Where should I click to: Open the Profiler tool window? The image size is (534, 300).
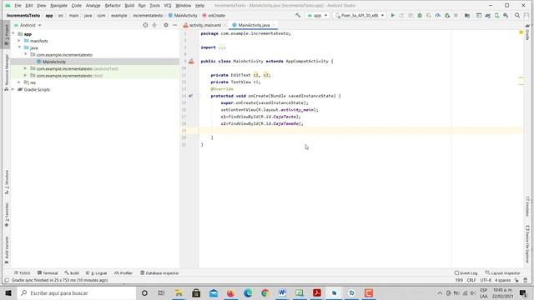(123, 273)
